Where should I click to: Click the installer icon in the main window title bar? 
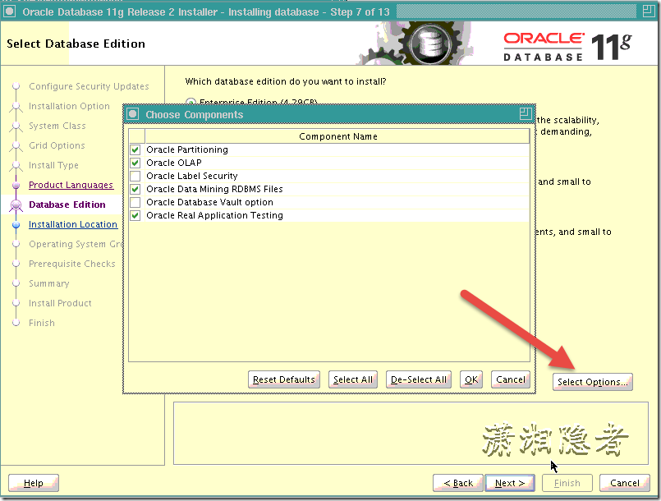pos(8,11)
